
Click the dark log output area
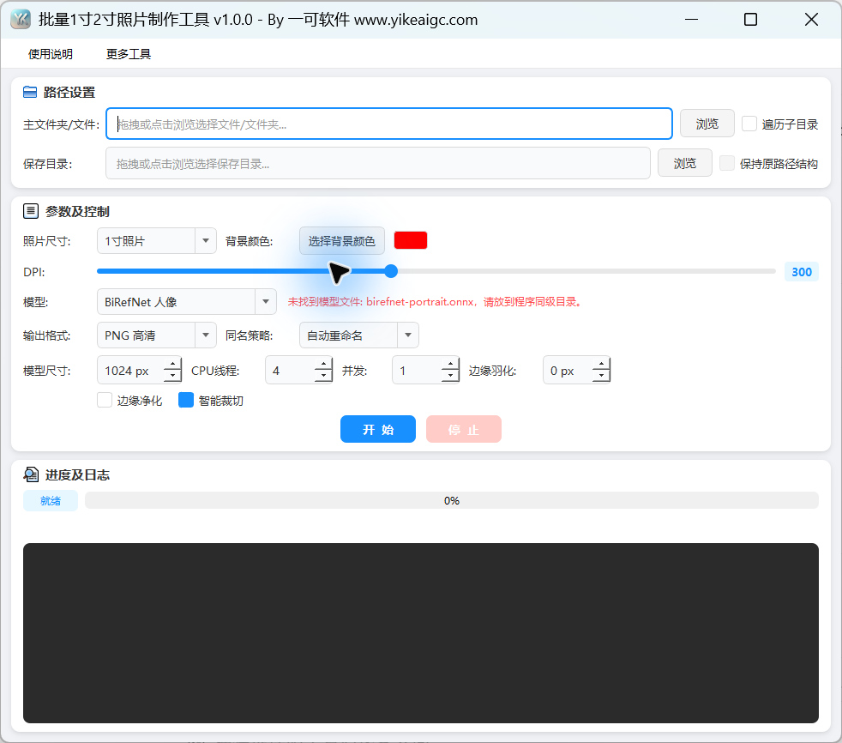(421, 633)
